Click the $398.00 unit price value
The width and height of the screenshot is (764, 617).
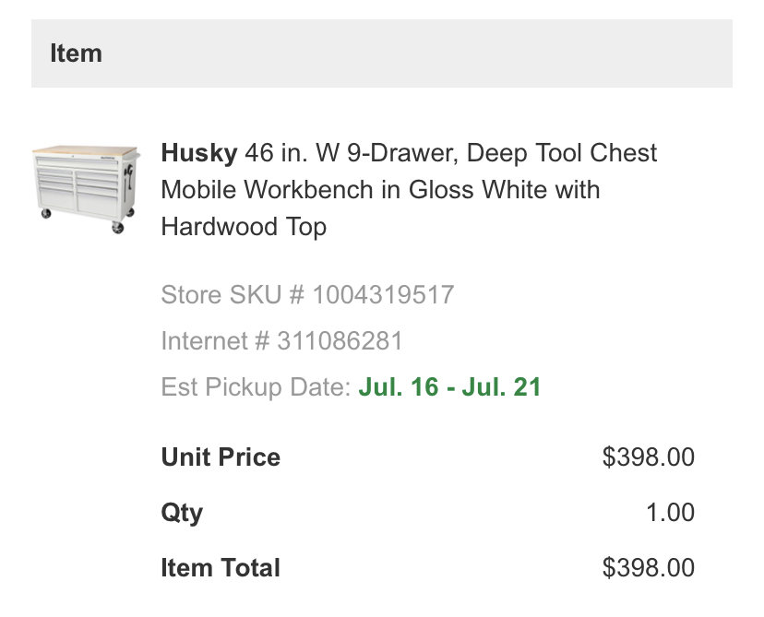pyautogui.click(x=648, y=457)
